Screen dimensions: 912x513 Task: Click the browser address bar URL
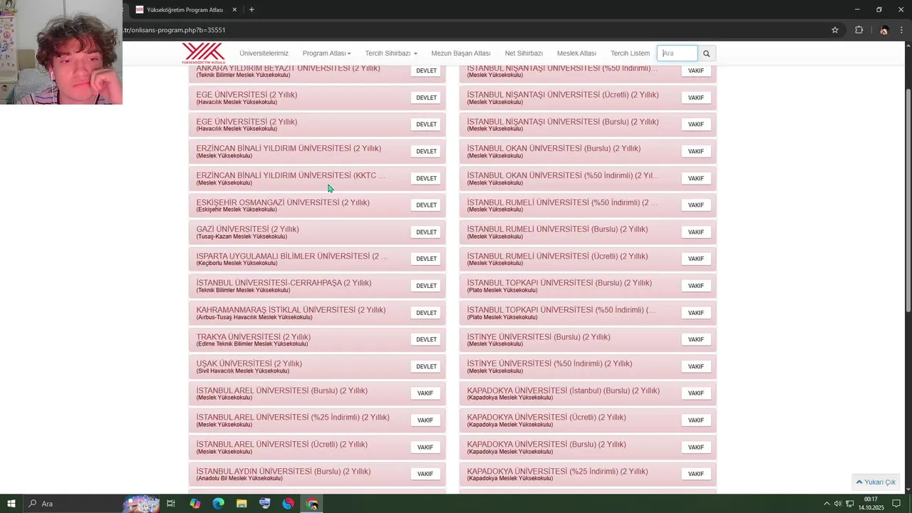click(175, 30)
